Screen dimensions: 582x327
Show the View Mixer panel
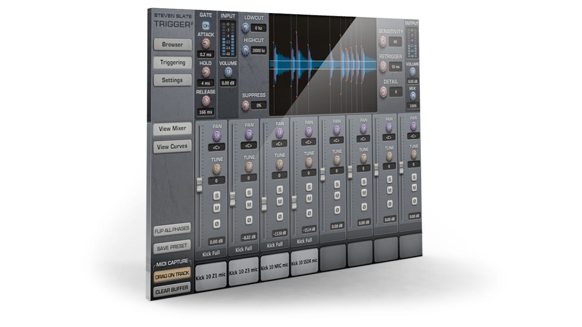click(172, 129)
